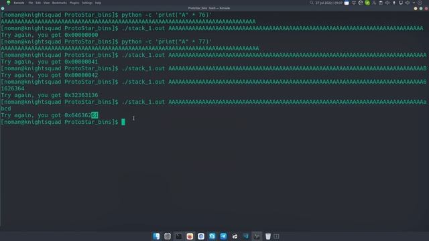The width and height of the screenshot is (429, 241).
Task: Open the Plugins menu
Action: pyautogui.click(x=74, y=3)
